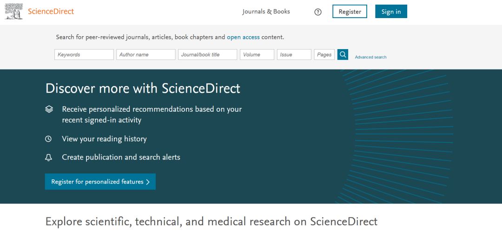Click into the Pages field

click(324, 55)
